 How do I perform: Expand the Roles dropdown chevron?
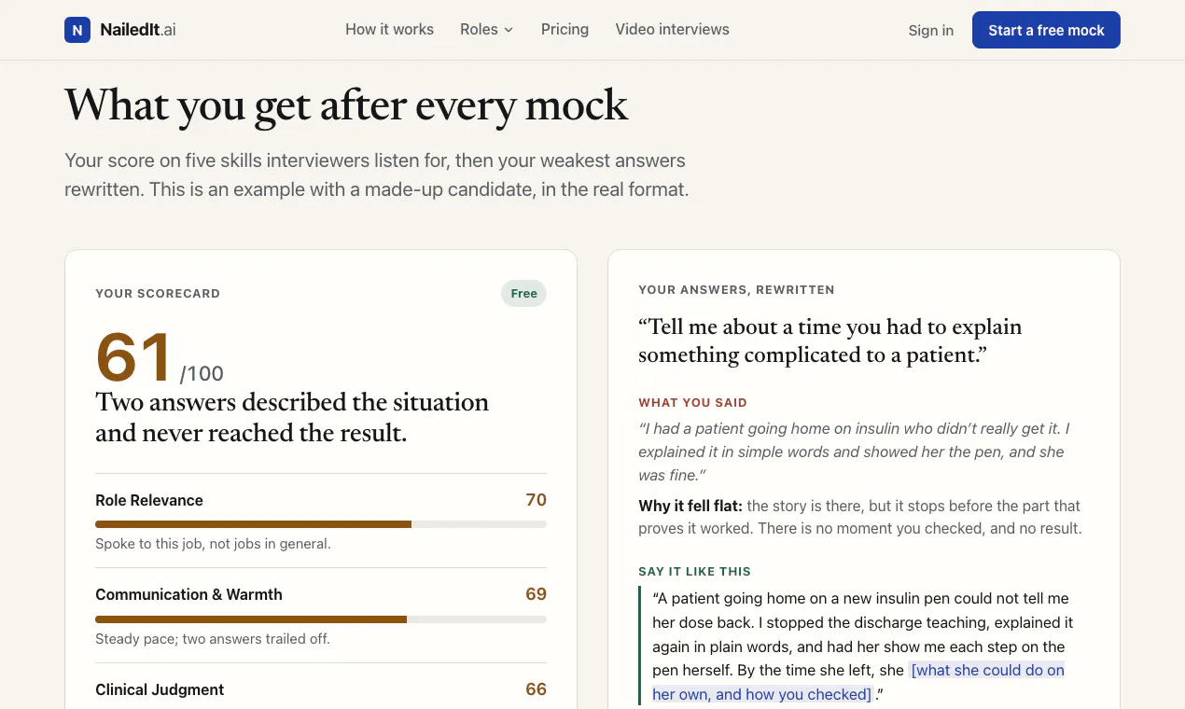pos(509,30)
